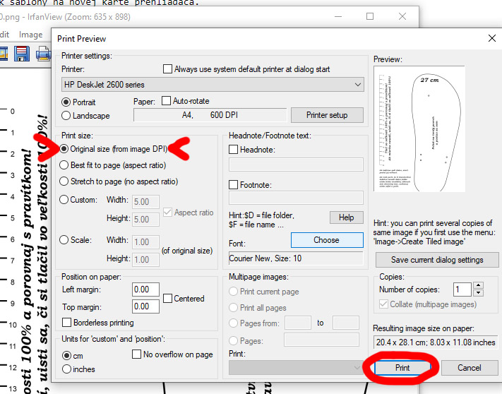502x394 pixels.
Task: Close the Print Preview dialog
Action: pyautogui.click(x=491, y=38)
